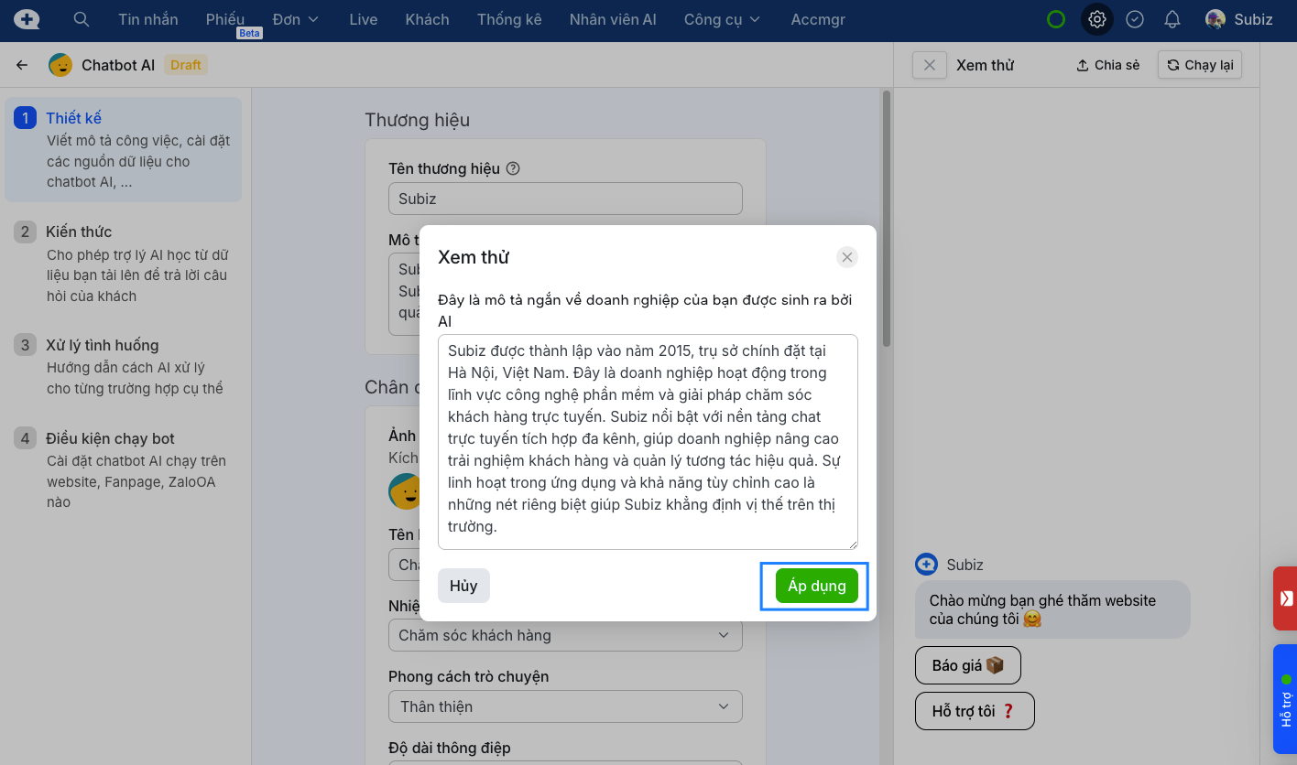The height and width of the screenshot is (765, 1297).
Task: Expand the Đơn dropdown menu
Action: [295, 19]
